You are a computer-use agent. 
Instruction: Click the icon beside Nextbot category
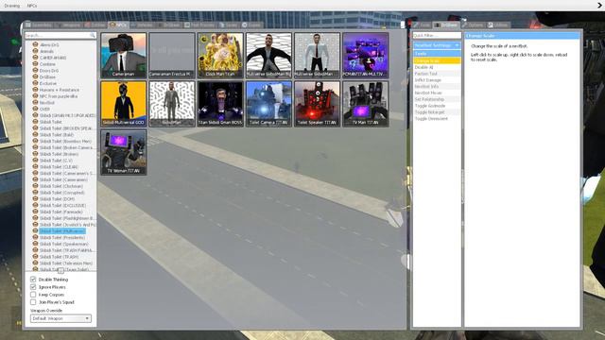pos(36,103)
